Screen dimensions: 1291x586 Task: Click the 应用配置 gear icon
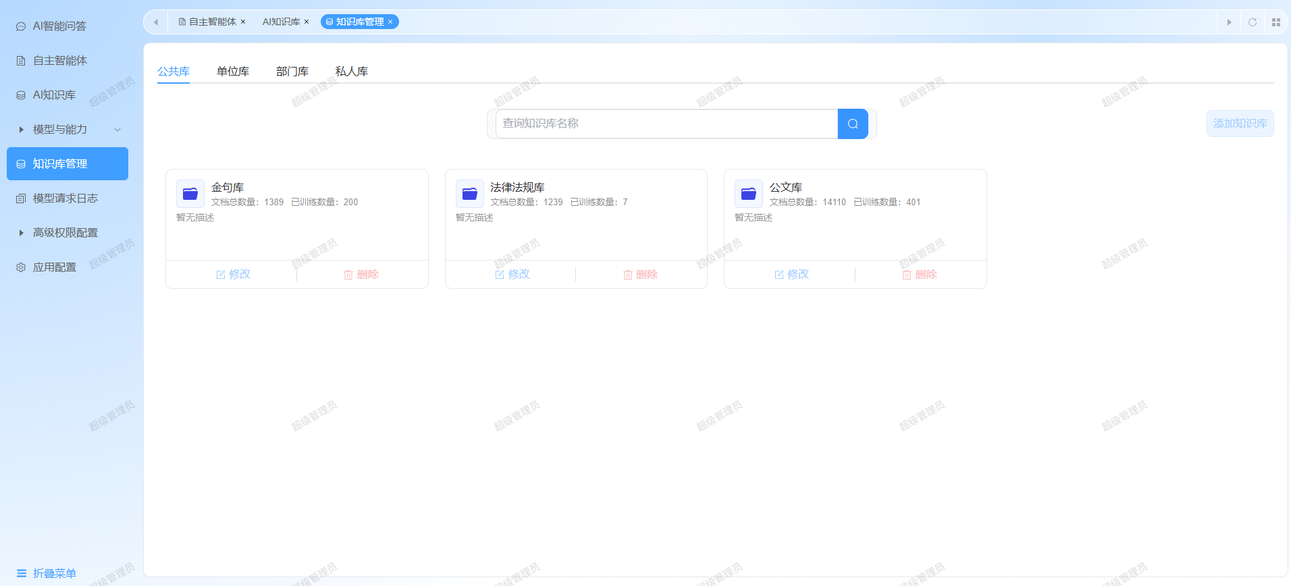coord(21,267)
